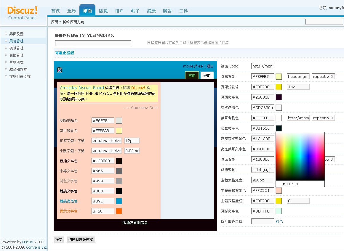344x251 pixels.
Task: Open 模板管理 in the sidebar
Action: (x=16, y=48)
